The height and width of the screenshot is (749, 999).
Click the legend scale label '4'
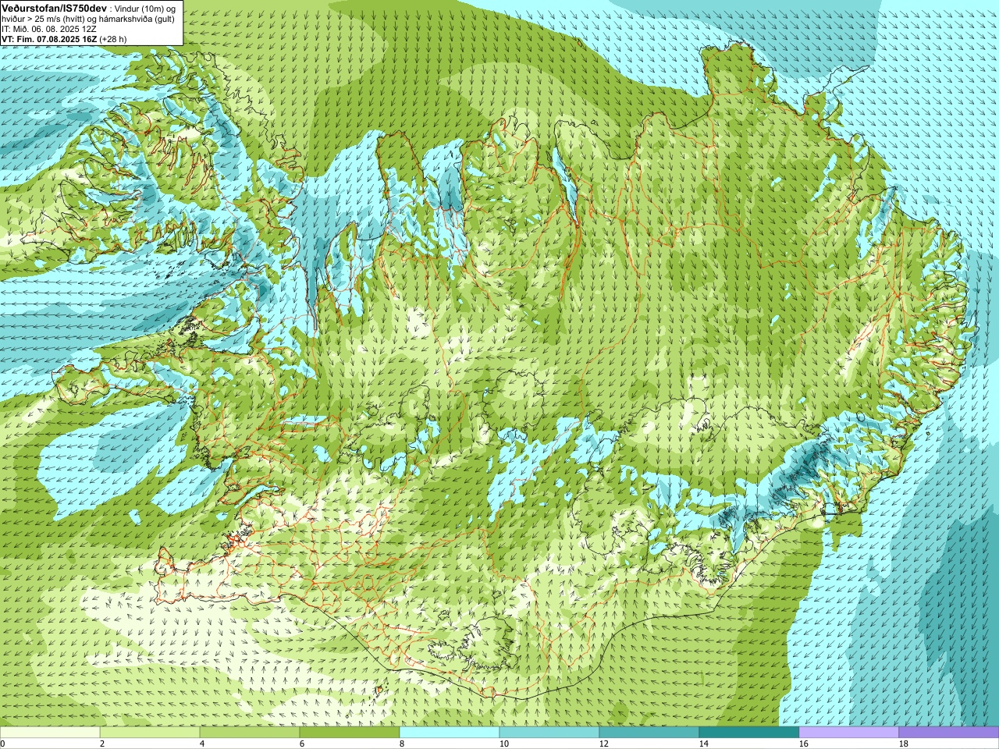(x=202, y=744)
